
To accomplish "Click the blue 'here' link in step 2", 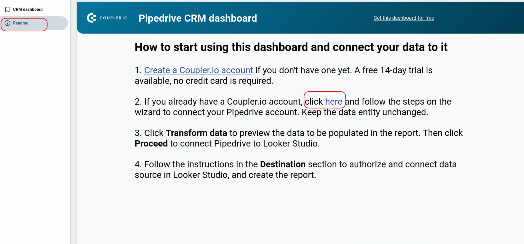I will [333, 101].
